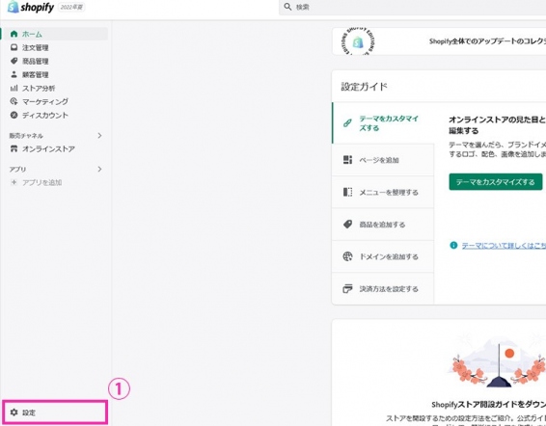Click the menu organize icon

tap(347, 192)
